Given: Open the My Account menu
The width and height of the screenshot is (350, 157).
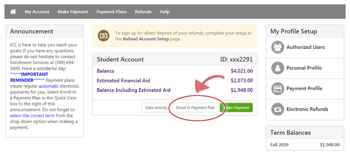Looking at the screenshot, I should click(x=37, y=12).
